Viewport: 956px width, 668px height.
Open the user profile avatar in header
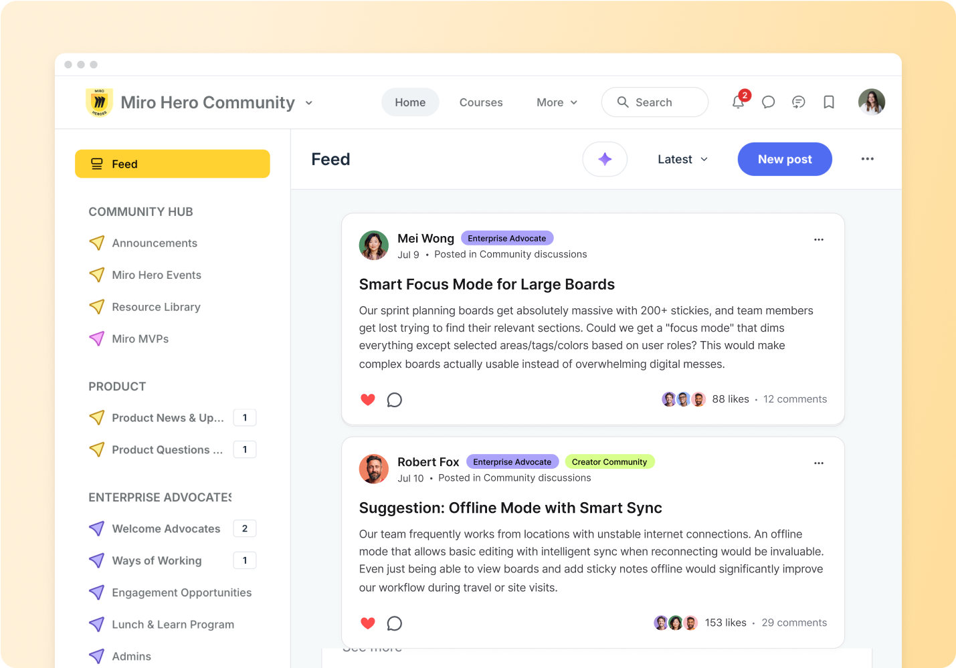(x=871, y=102)
